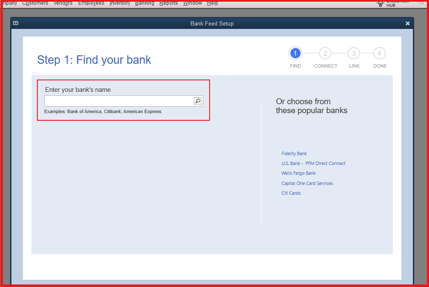Open the search icon in the top-right corner
The height and width of the screenshot is (287, 429).
420,4
